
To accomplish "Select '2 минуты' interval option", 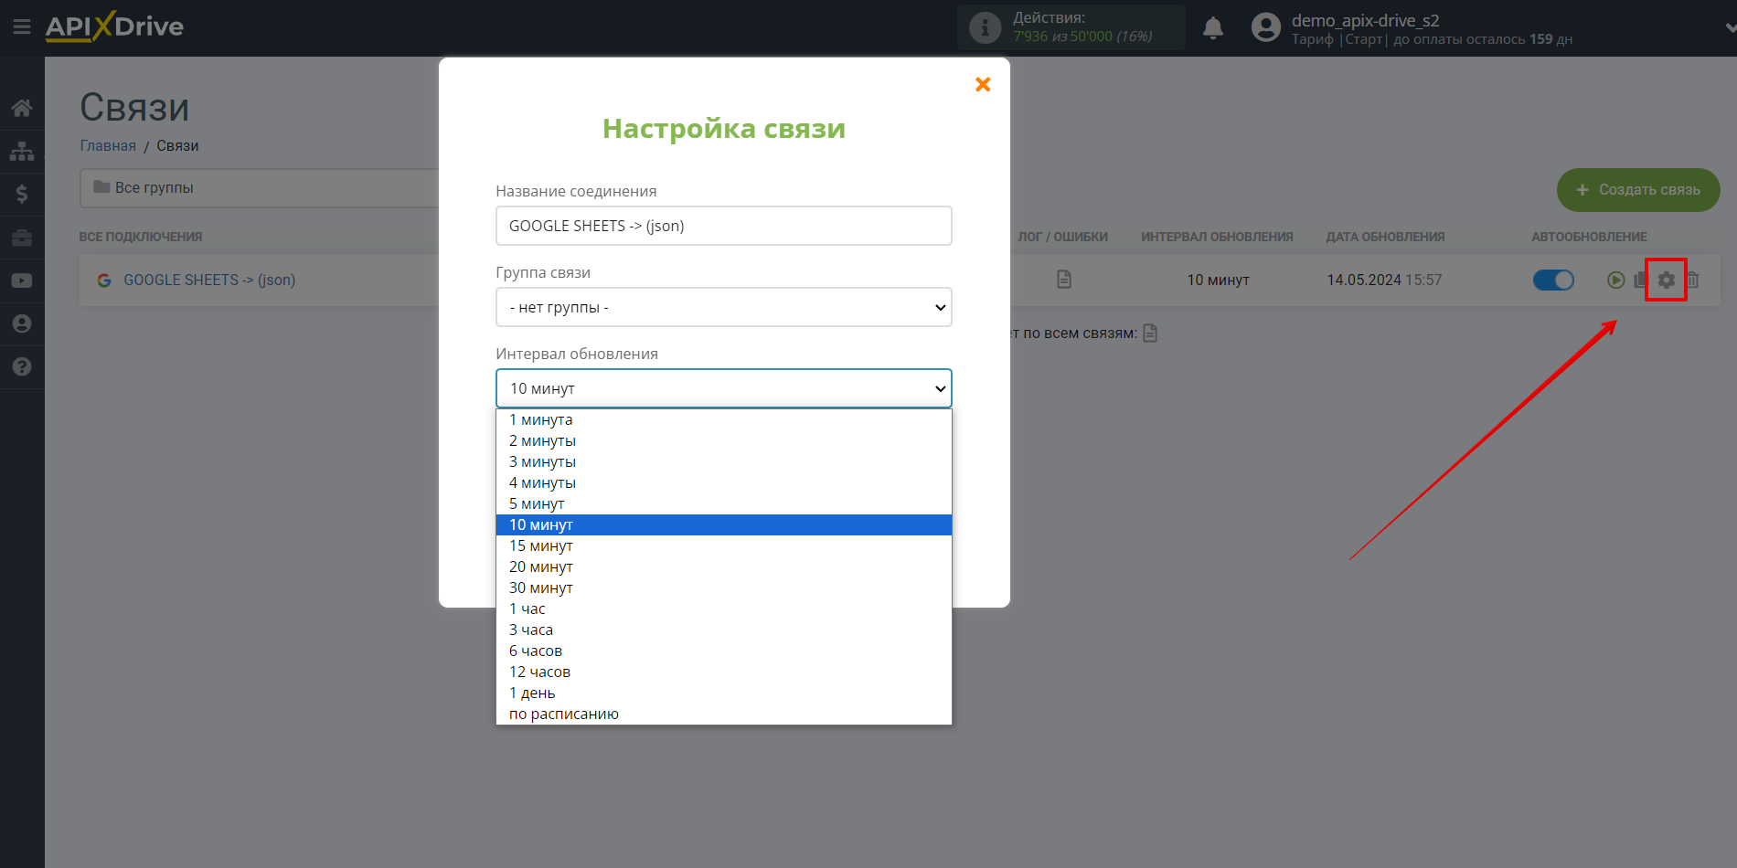I will [724, 440].
